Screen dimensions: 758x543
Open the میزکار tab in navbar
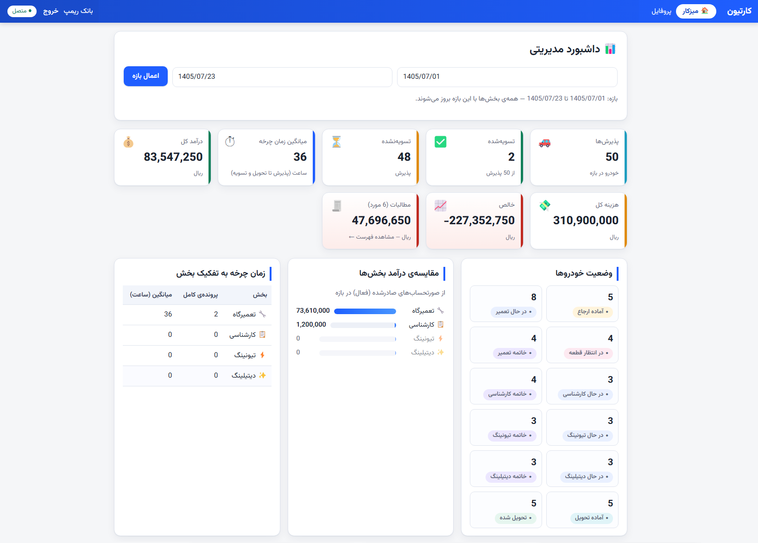pos(696,11)
